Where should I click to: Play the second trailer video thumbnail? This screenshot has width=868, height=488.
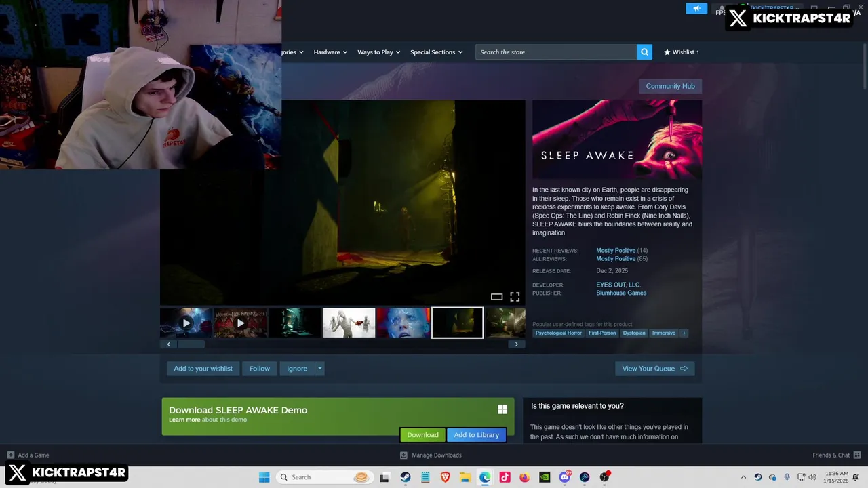click(240, 323)
